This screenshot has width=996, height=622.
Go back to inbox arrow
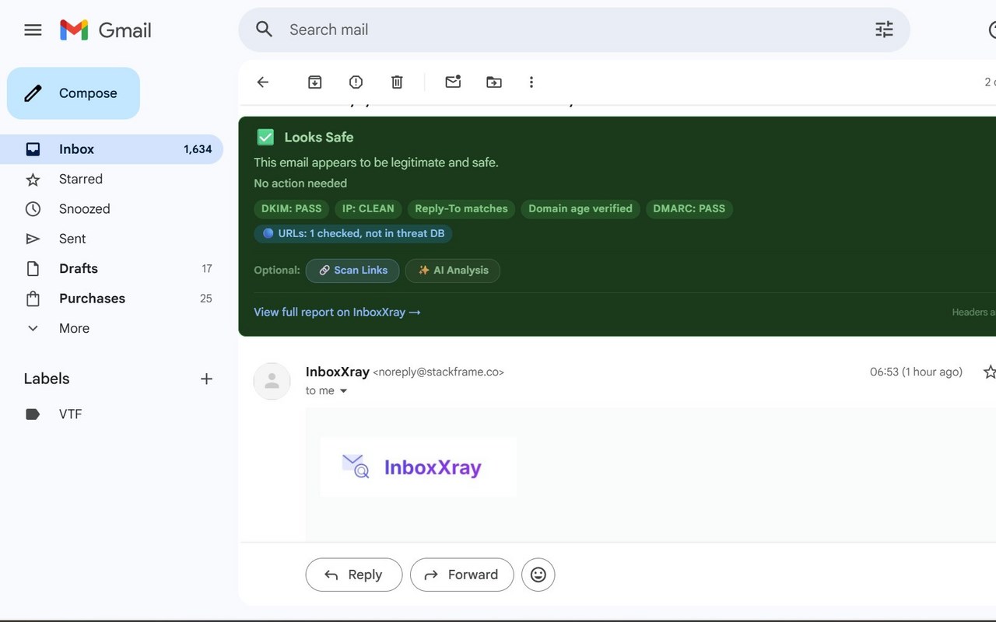[x=263, y=82]
